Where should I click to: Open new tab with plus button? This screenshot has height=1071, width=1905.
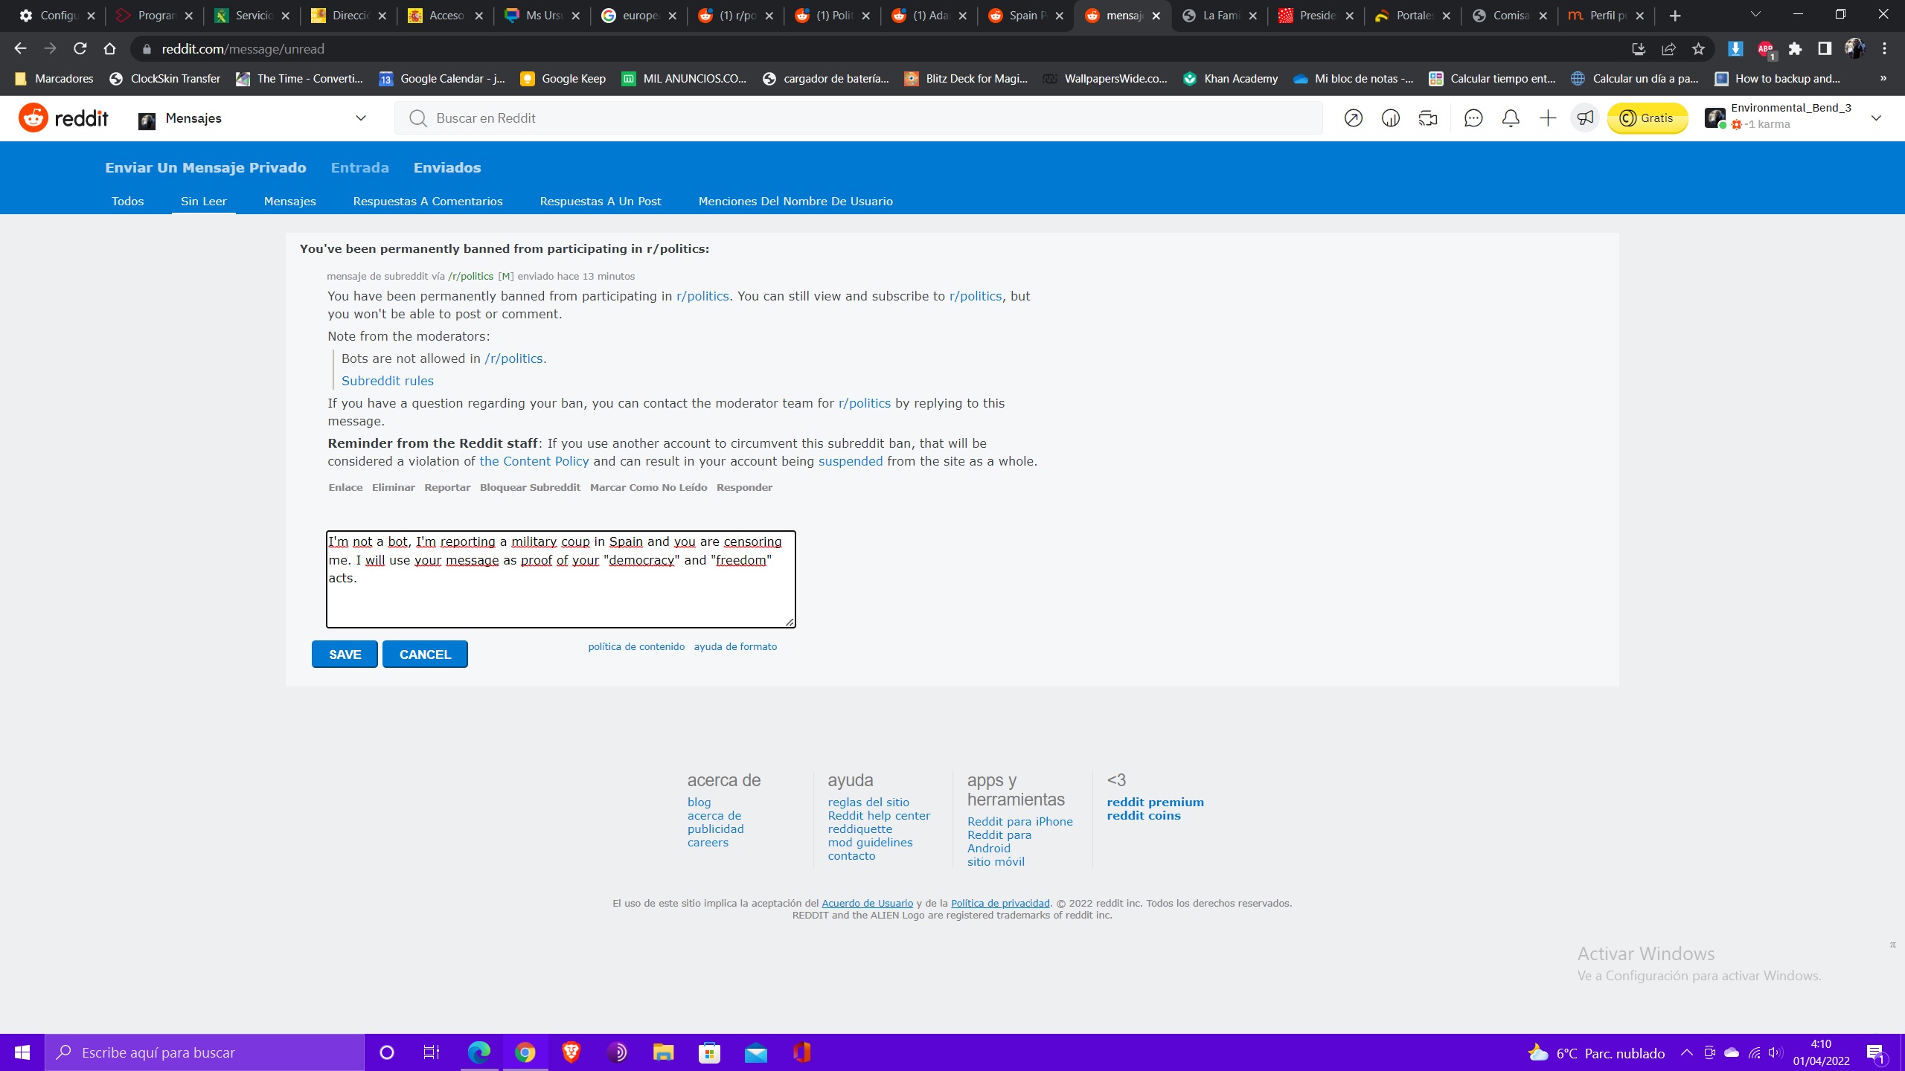[x=1675, y=16]
